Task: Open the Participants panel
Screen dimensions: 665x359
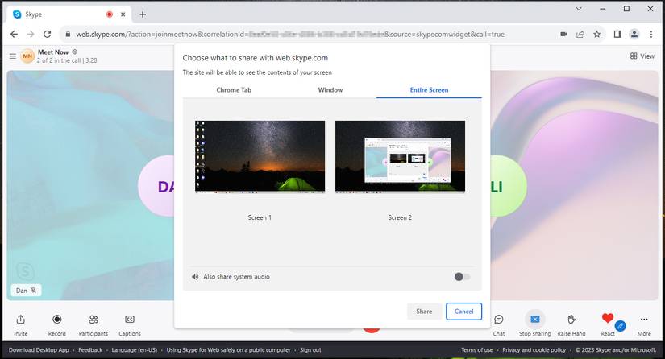Action: [x=94, y=320]
